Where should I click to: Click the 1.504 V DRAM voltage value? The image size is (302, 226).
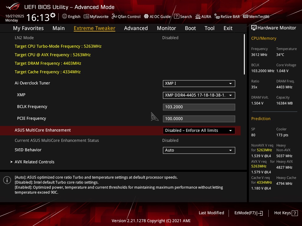(257, 103)
